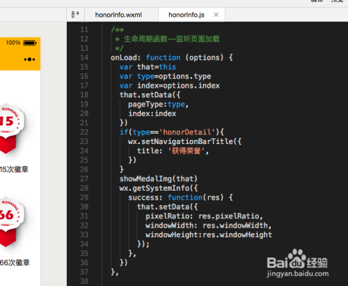Click the 15次徽章 label
The height and width of the screenshot is (286, 348).
pyautogui.click(x=14, y=169)
